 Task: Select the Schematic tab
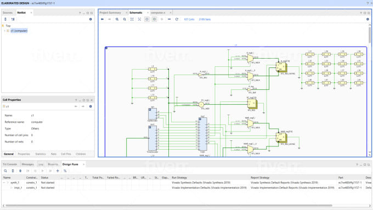[136, 13]
